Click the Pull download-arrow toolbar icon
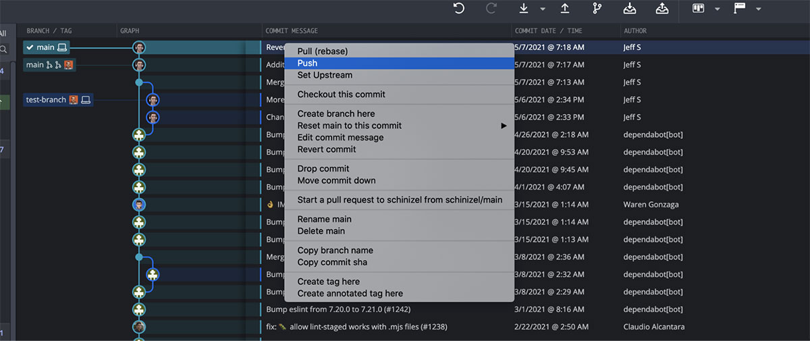 pyautogui.click(x=524, y=9)
